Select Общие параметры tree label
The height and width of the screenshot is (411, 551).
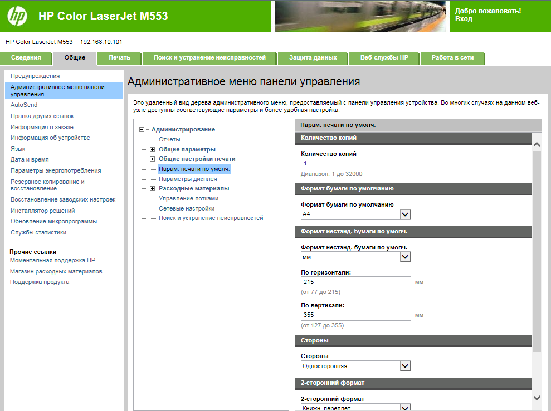pyautogui.click(x=187, y=150)
